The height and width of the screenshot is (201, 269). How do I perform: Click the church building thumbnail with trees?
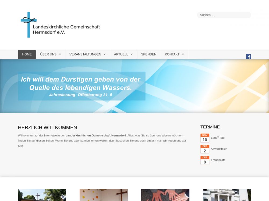point(42,195)
